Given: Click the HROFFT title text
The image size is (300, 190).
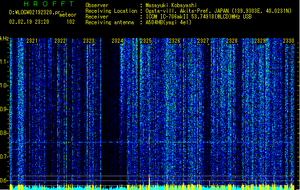Looking at the screenshot, I should pos(49,4).
